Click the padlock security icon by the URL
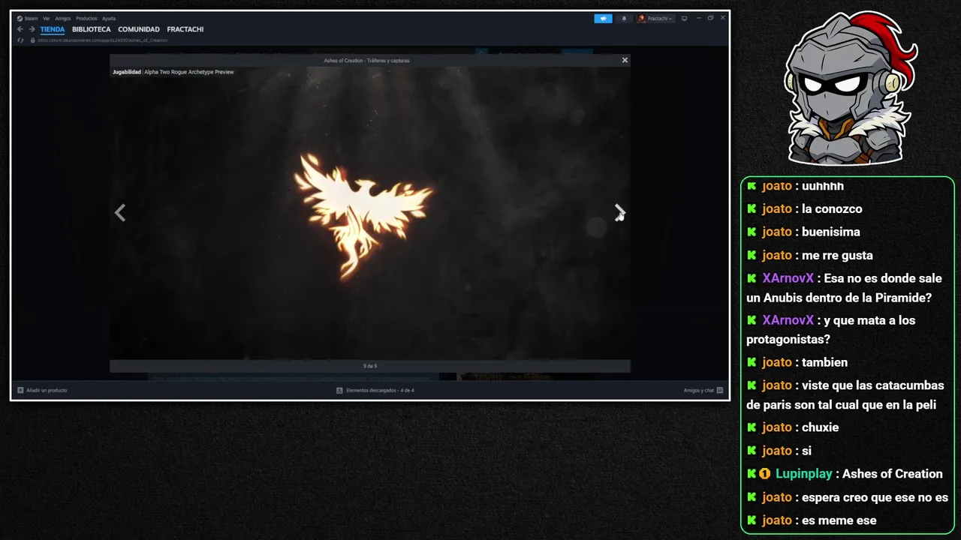This screenshot has height=540, width=961. 32,40
